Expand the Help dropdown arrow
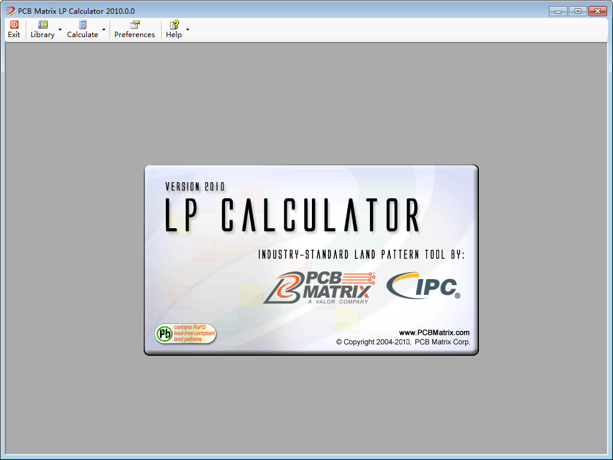Screen dimensions: 613x460 pos(187,30)
